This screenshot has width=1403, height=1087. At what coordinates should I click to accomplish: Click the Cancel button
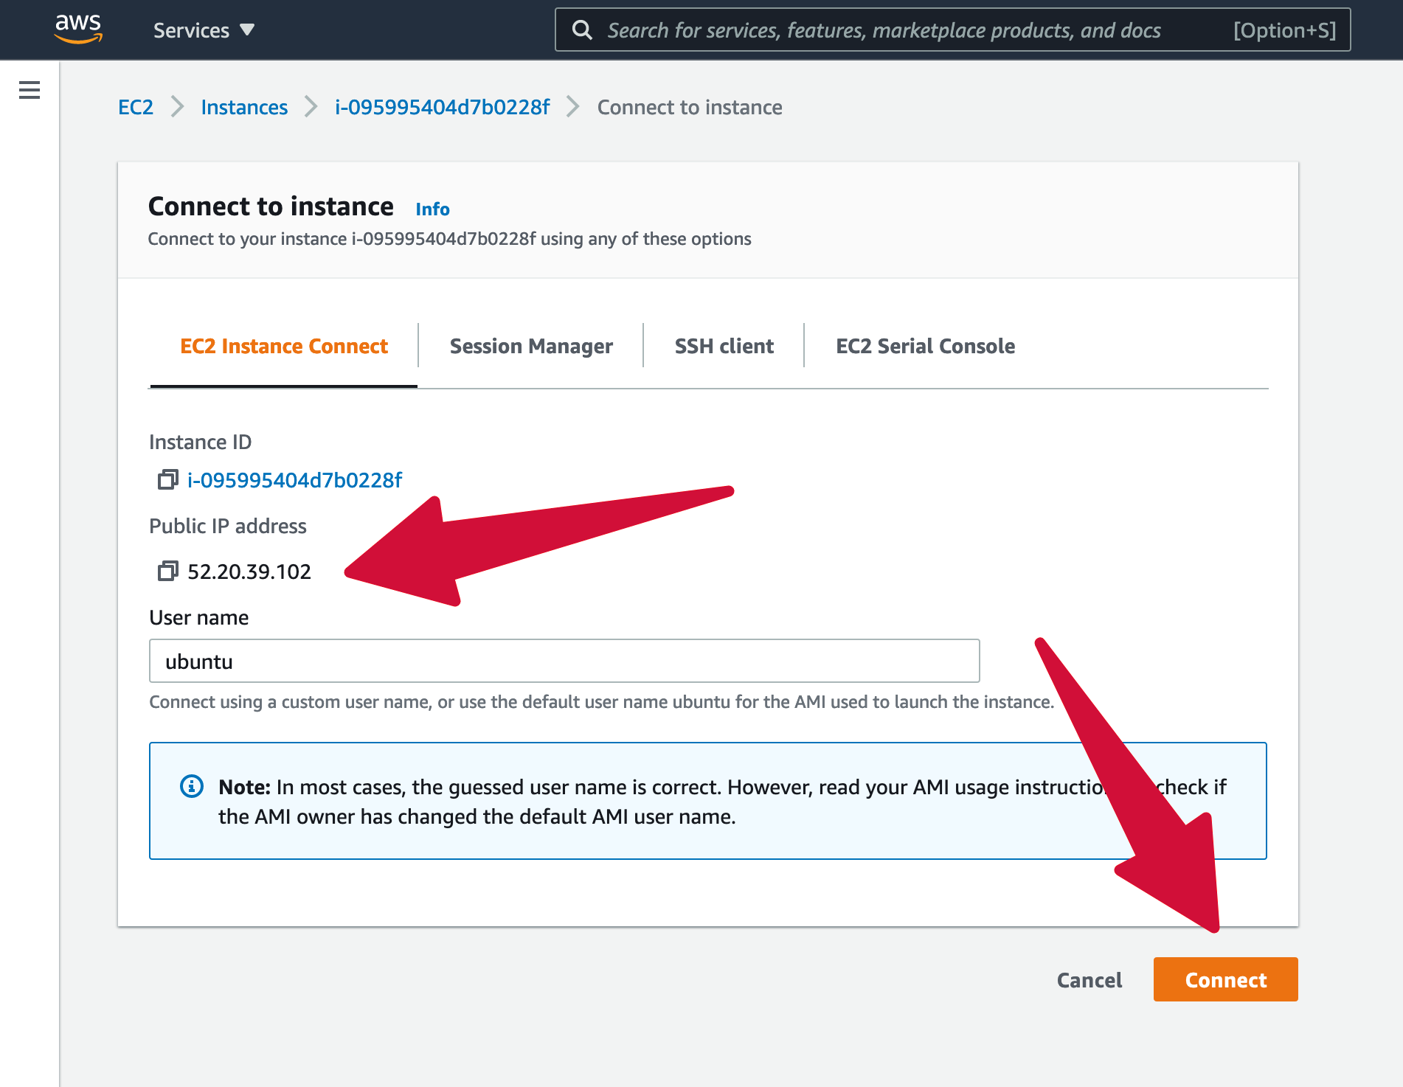pos(1089,980)
